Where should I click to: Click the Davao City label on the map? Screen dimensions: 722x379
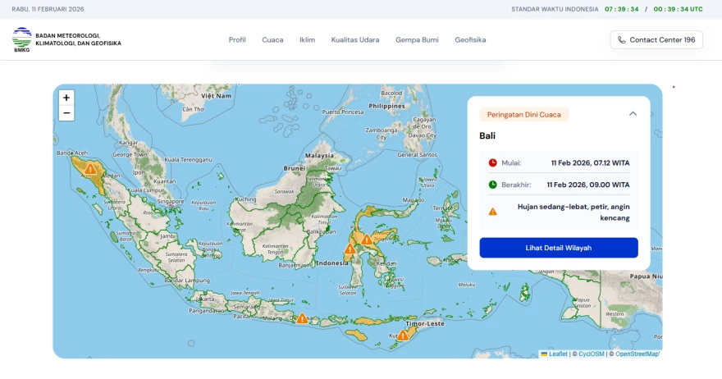tap(423, 135)
